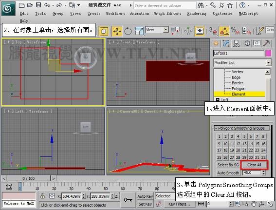Viewport: 276px width, 210px height.
Task: Collapse the Polygon: Smoothing Groups rollout
Action: [241, 128]
